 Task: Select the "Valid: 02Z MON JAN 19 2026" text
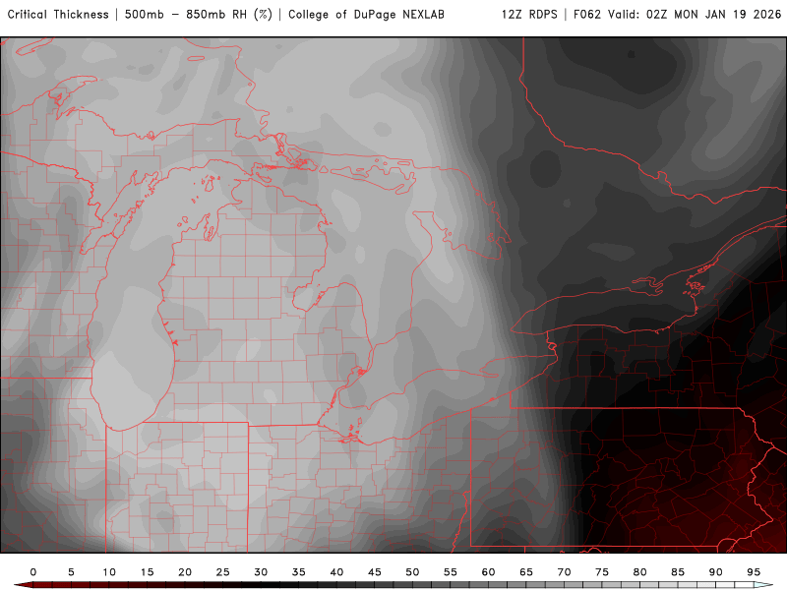tap(695, 15)
